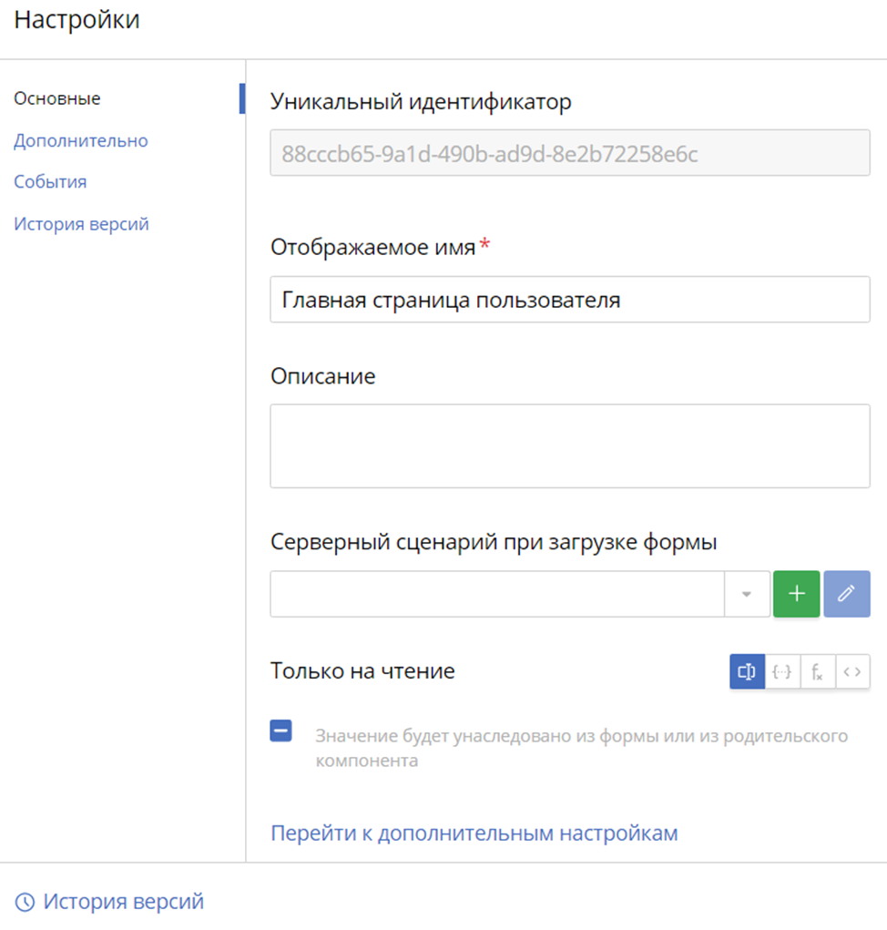Viewport: 887px width, 930px height.
Task: Open История версий in the sidebar
Action: pyautogui.click(x=81, y=224)
